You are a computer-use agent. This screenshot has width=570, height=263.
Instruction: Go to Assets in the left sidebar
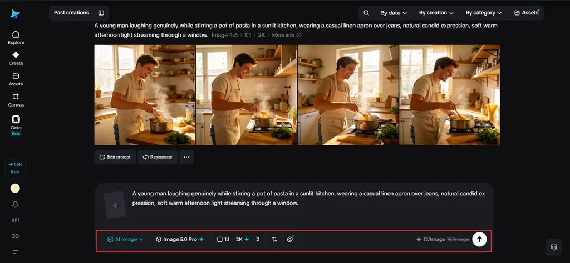point(16,79)
